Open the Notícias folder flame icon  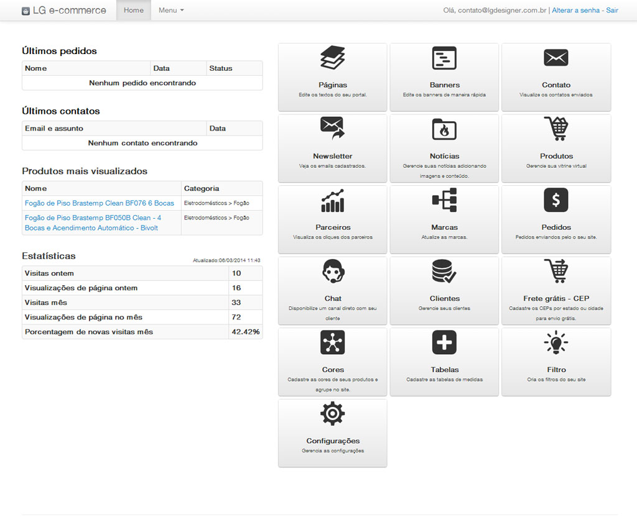coord(444,129)
